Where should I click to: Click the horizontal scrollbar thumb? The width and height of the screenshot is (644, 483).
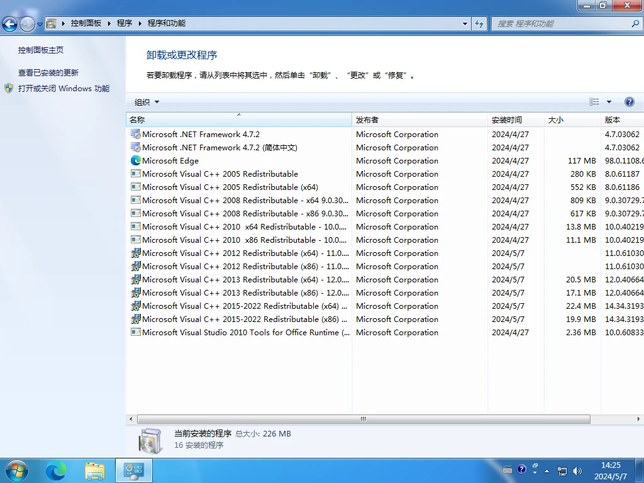[x=364, y=419]
